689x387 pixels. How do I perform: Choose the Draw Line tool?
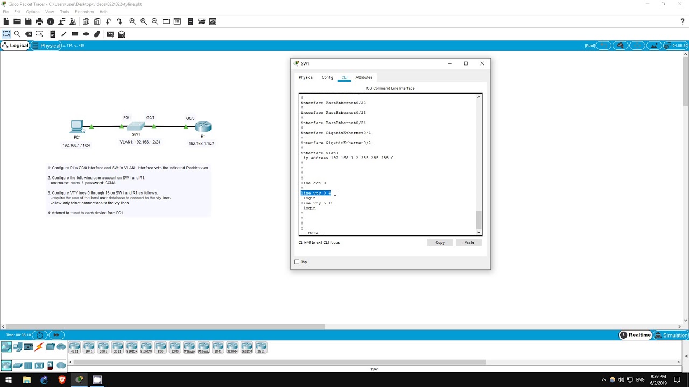coord(64,34)
